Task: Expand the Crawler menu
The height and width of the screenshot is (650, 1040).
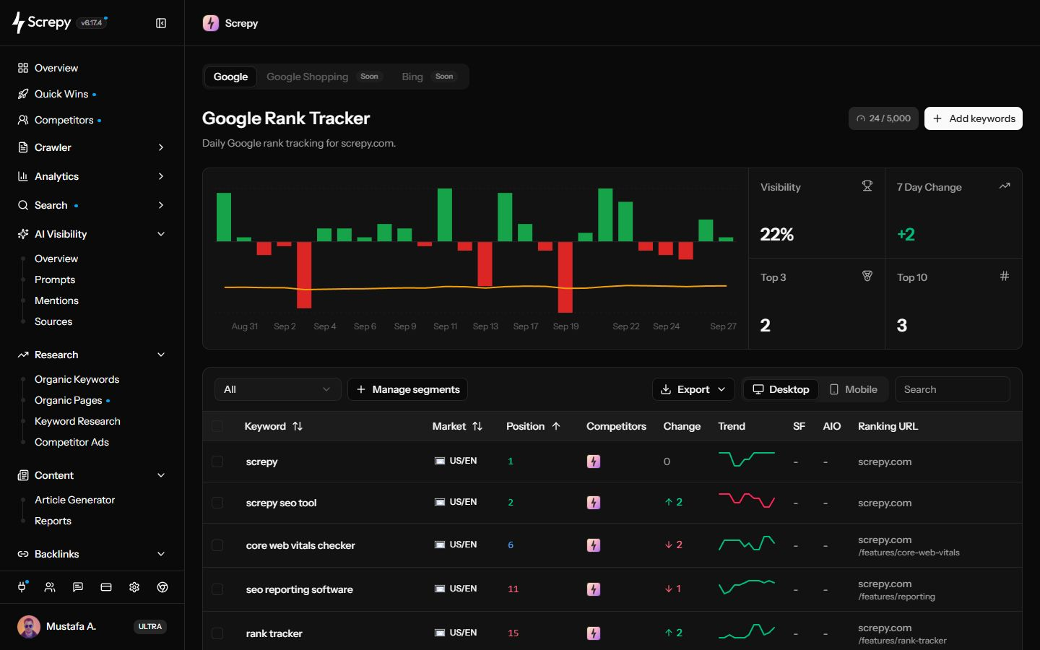Action: coord(92,147)
